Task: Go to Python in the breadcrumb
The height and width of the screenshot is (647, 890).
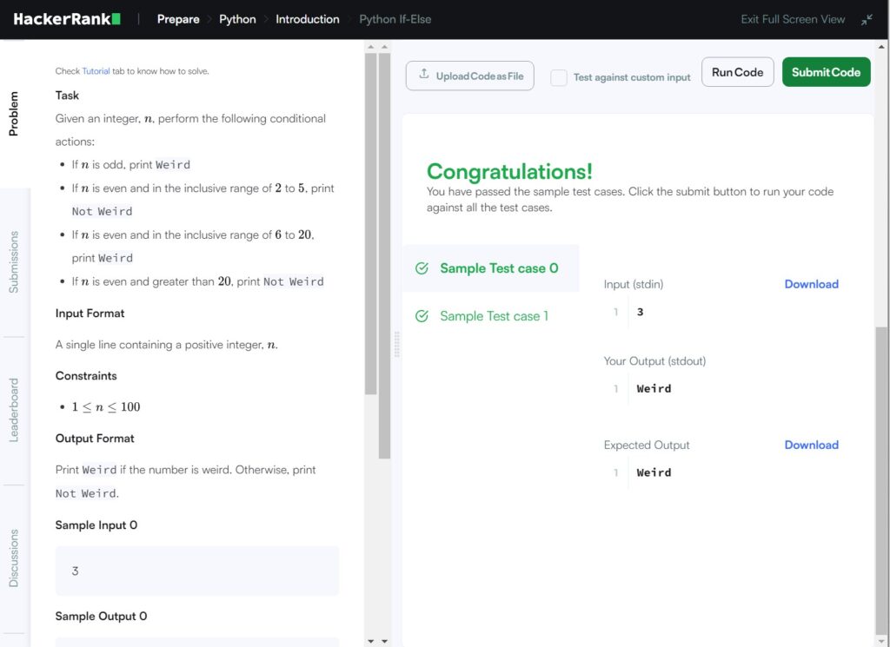Action: click(237, 19)
